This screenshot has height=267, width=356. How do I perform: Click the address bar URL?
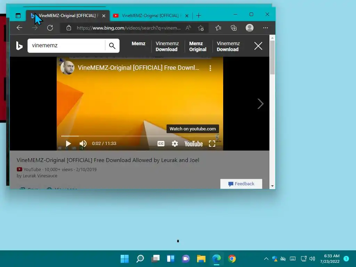[129, 28]
